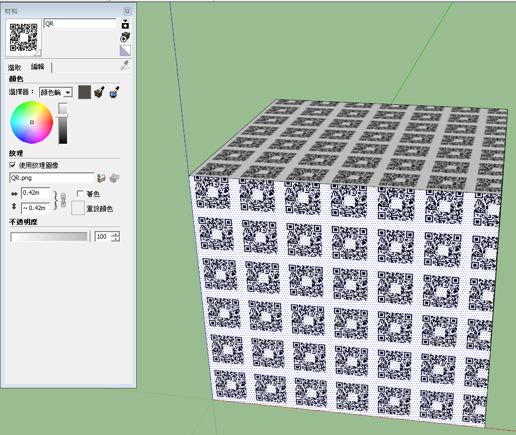The image size is (516, 435).
Task: Decrease opacity with the down stepper
Action: (115, 239)
